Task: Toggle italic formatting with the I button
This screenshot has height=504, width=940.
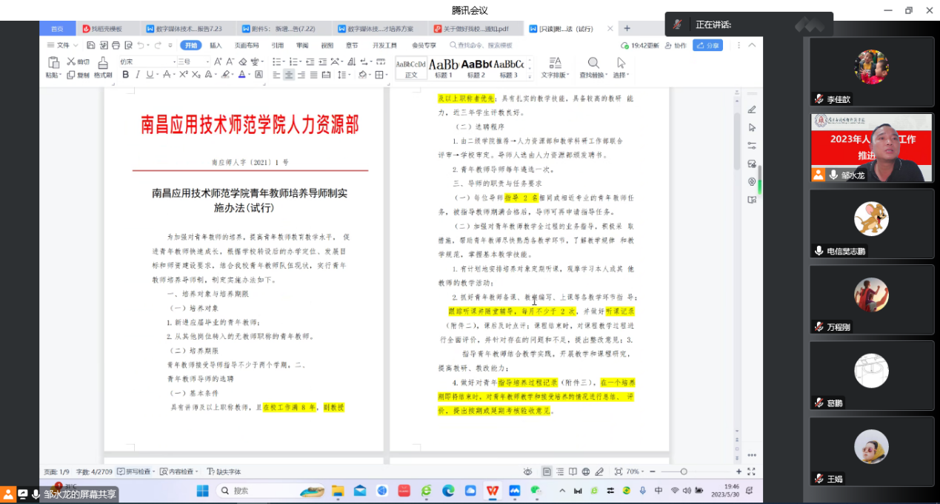Action: [x=138, y=75]
